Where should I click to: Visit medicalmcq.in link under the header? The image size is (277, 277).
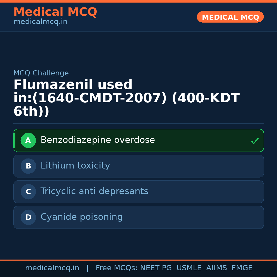click(40, 22)
